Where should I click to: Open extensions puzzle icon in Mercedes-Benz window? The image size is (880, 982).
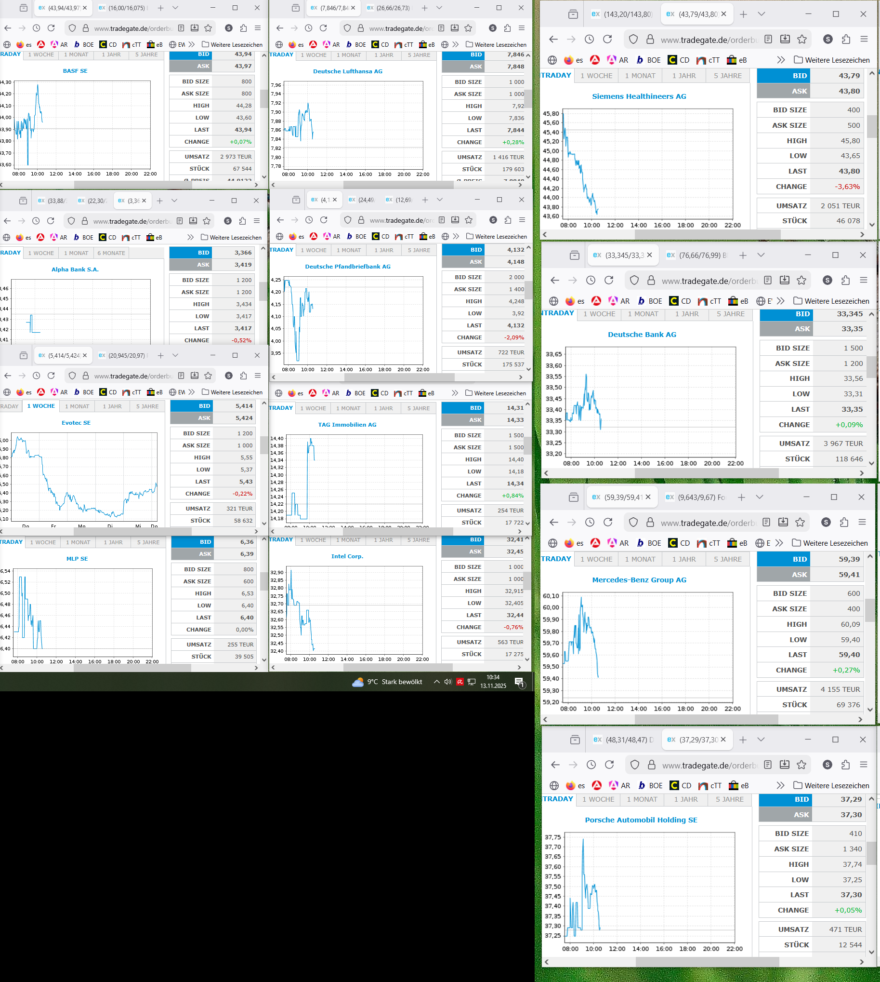tap(844, 522)
